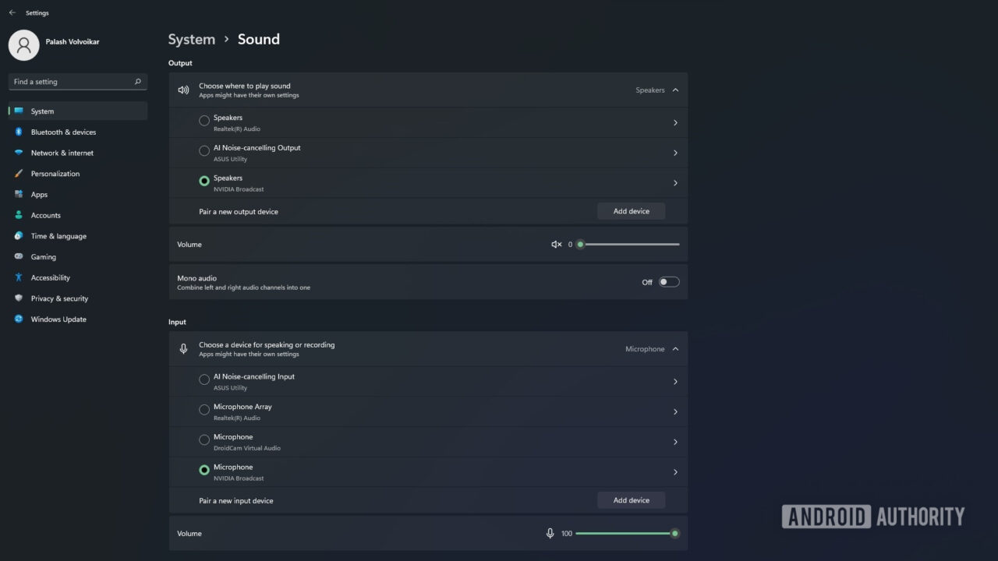This screenshot has width=998, height=561.
Task: Open Network & internet settings
Action: tap(62, 153)
